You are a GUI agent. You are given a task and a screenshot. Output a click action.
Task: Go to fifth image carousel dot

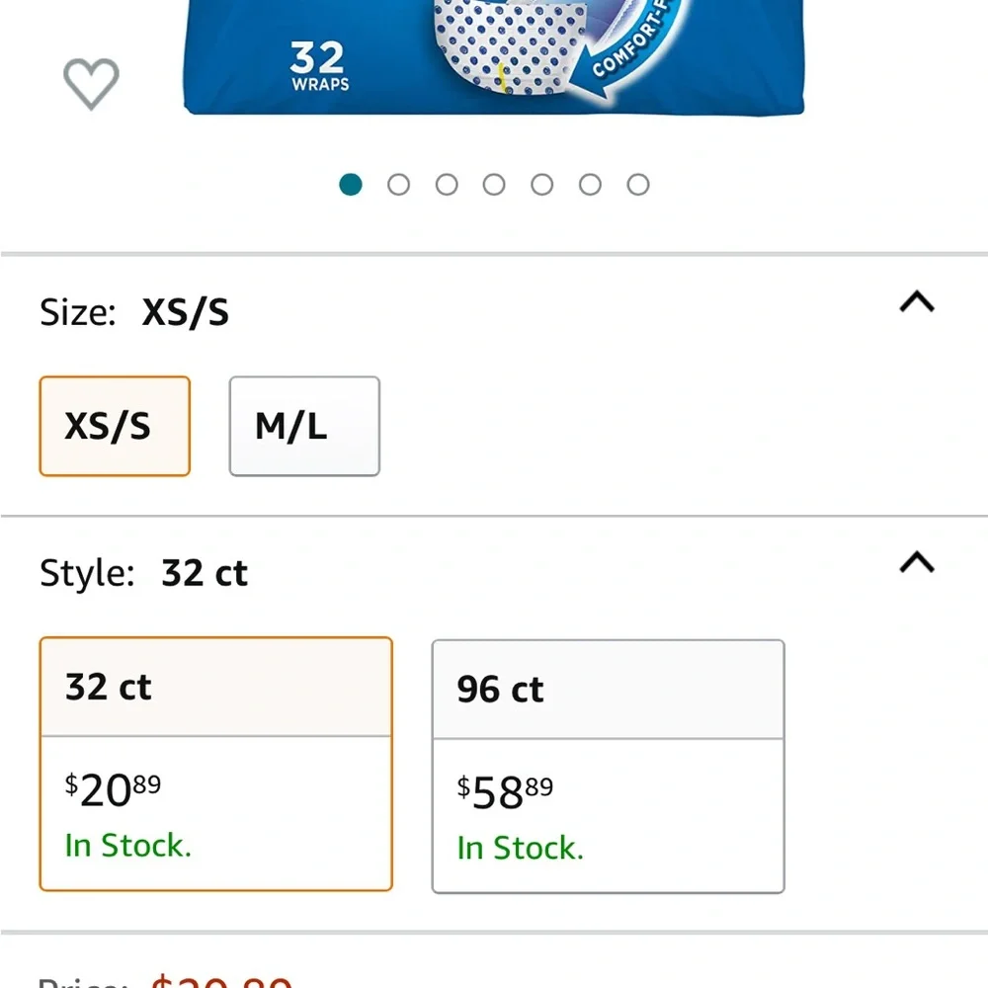pos(541,185)
